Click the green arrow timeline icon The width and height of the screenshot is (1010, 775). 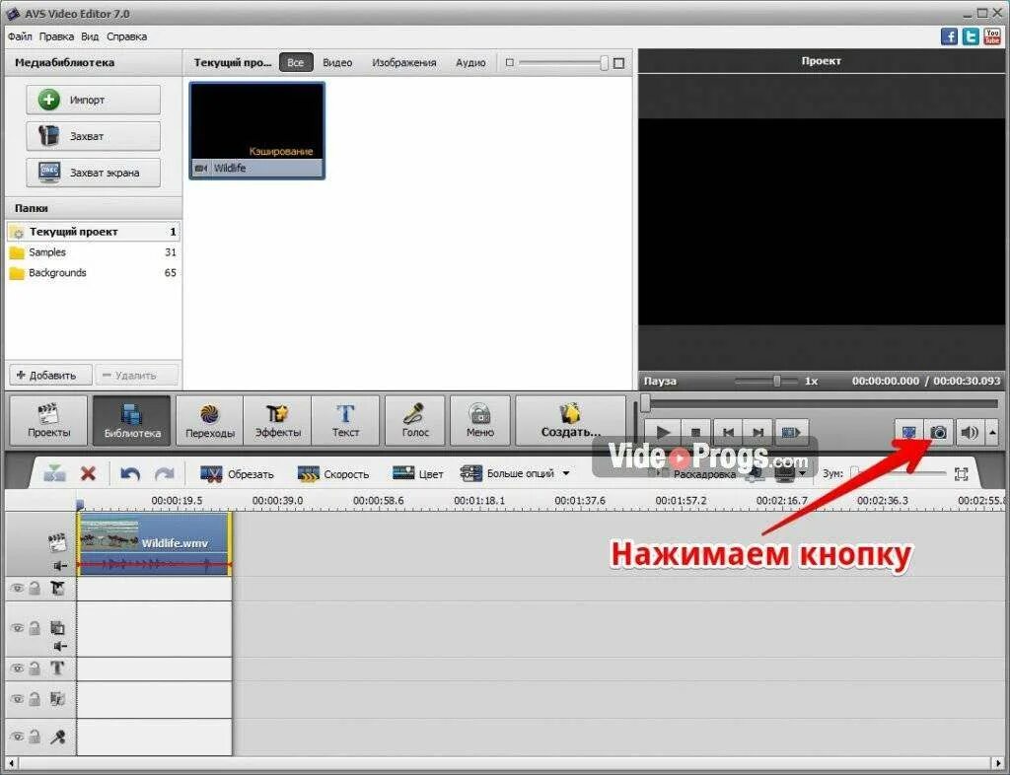55,473
